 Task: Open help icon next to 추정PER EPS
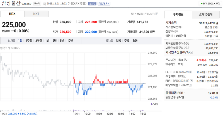[185, 77]
